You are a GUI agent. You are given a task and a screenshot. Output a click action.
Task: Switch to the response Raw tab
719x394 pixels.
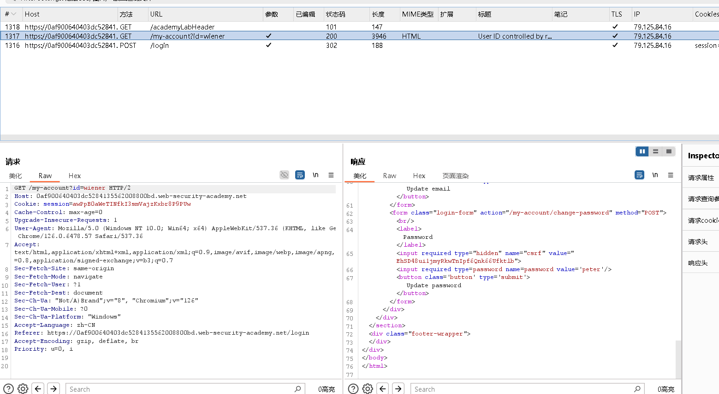click(x=389, y=176)
